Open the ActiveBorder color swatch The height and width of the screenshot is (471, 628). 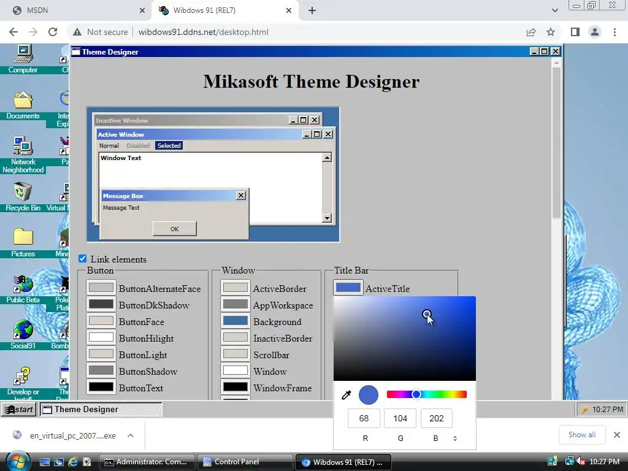point(235,288)
